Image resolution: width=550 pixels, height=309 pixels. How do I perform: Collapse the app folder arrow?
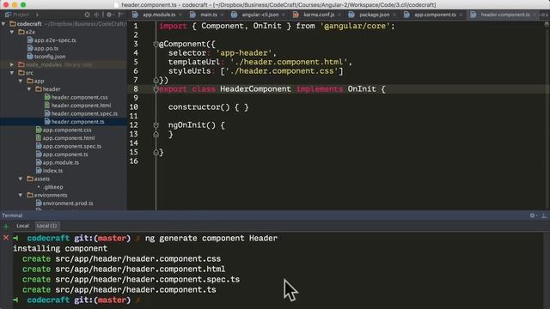point(21,81)
